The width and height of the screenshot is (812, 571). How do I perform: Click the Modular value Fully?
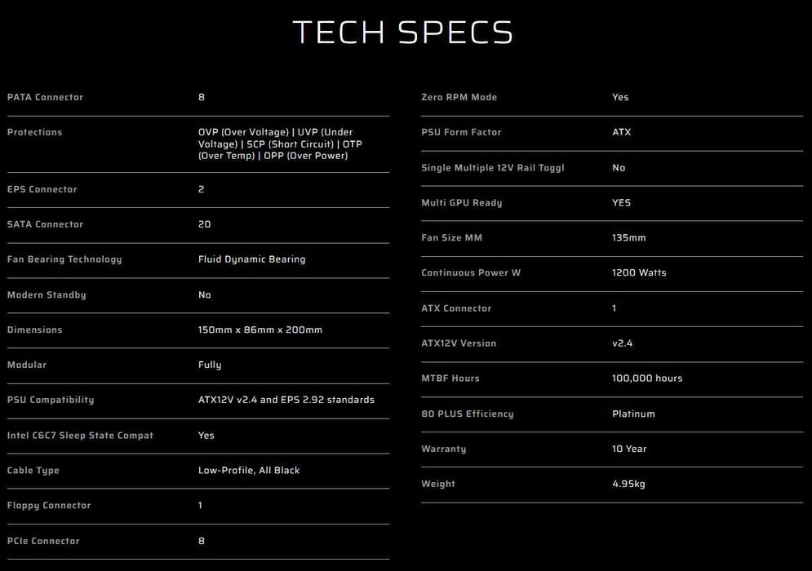(x=210, y=365)
